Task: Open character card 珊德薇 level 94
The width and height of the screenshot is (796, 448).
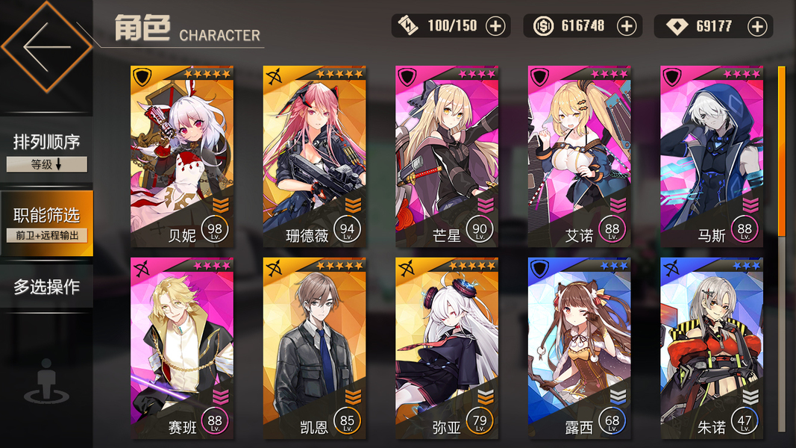Action: (314, 157)
